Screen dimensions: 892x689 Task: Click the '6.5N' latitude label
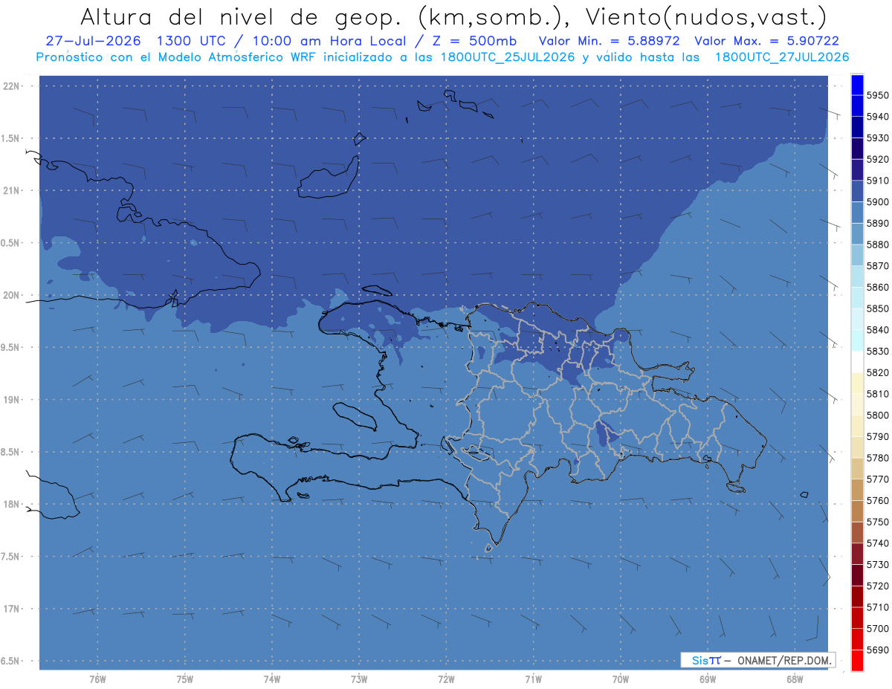point(10,661)
